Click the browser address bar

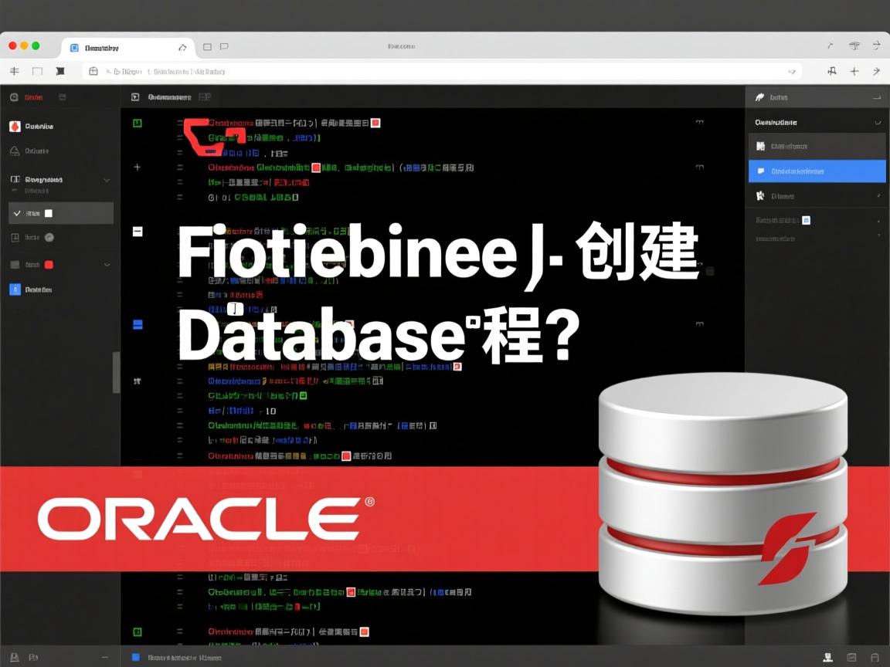pyautogui.click(x=440, y=71)
